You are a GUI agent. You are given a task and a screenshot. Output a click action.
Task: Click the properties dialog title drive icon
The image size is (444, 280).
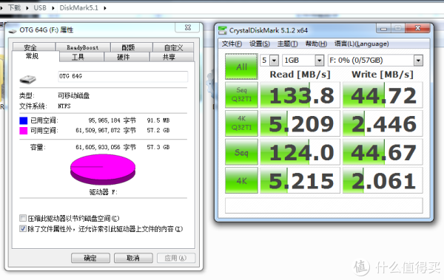13,30
